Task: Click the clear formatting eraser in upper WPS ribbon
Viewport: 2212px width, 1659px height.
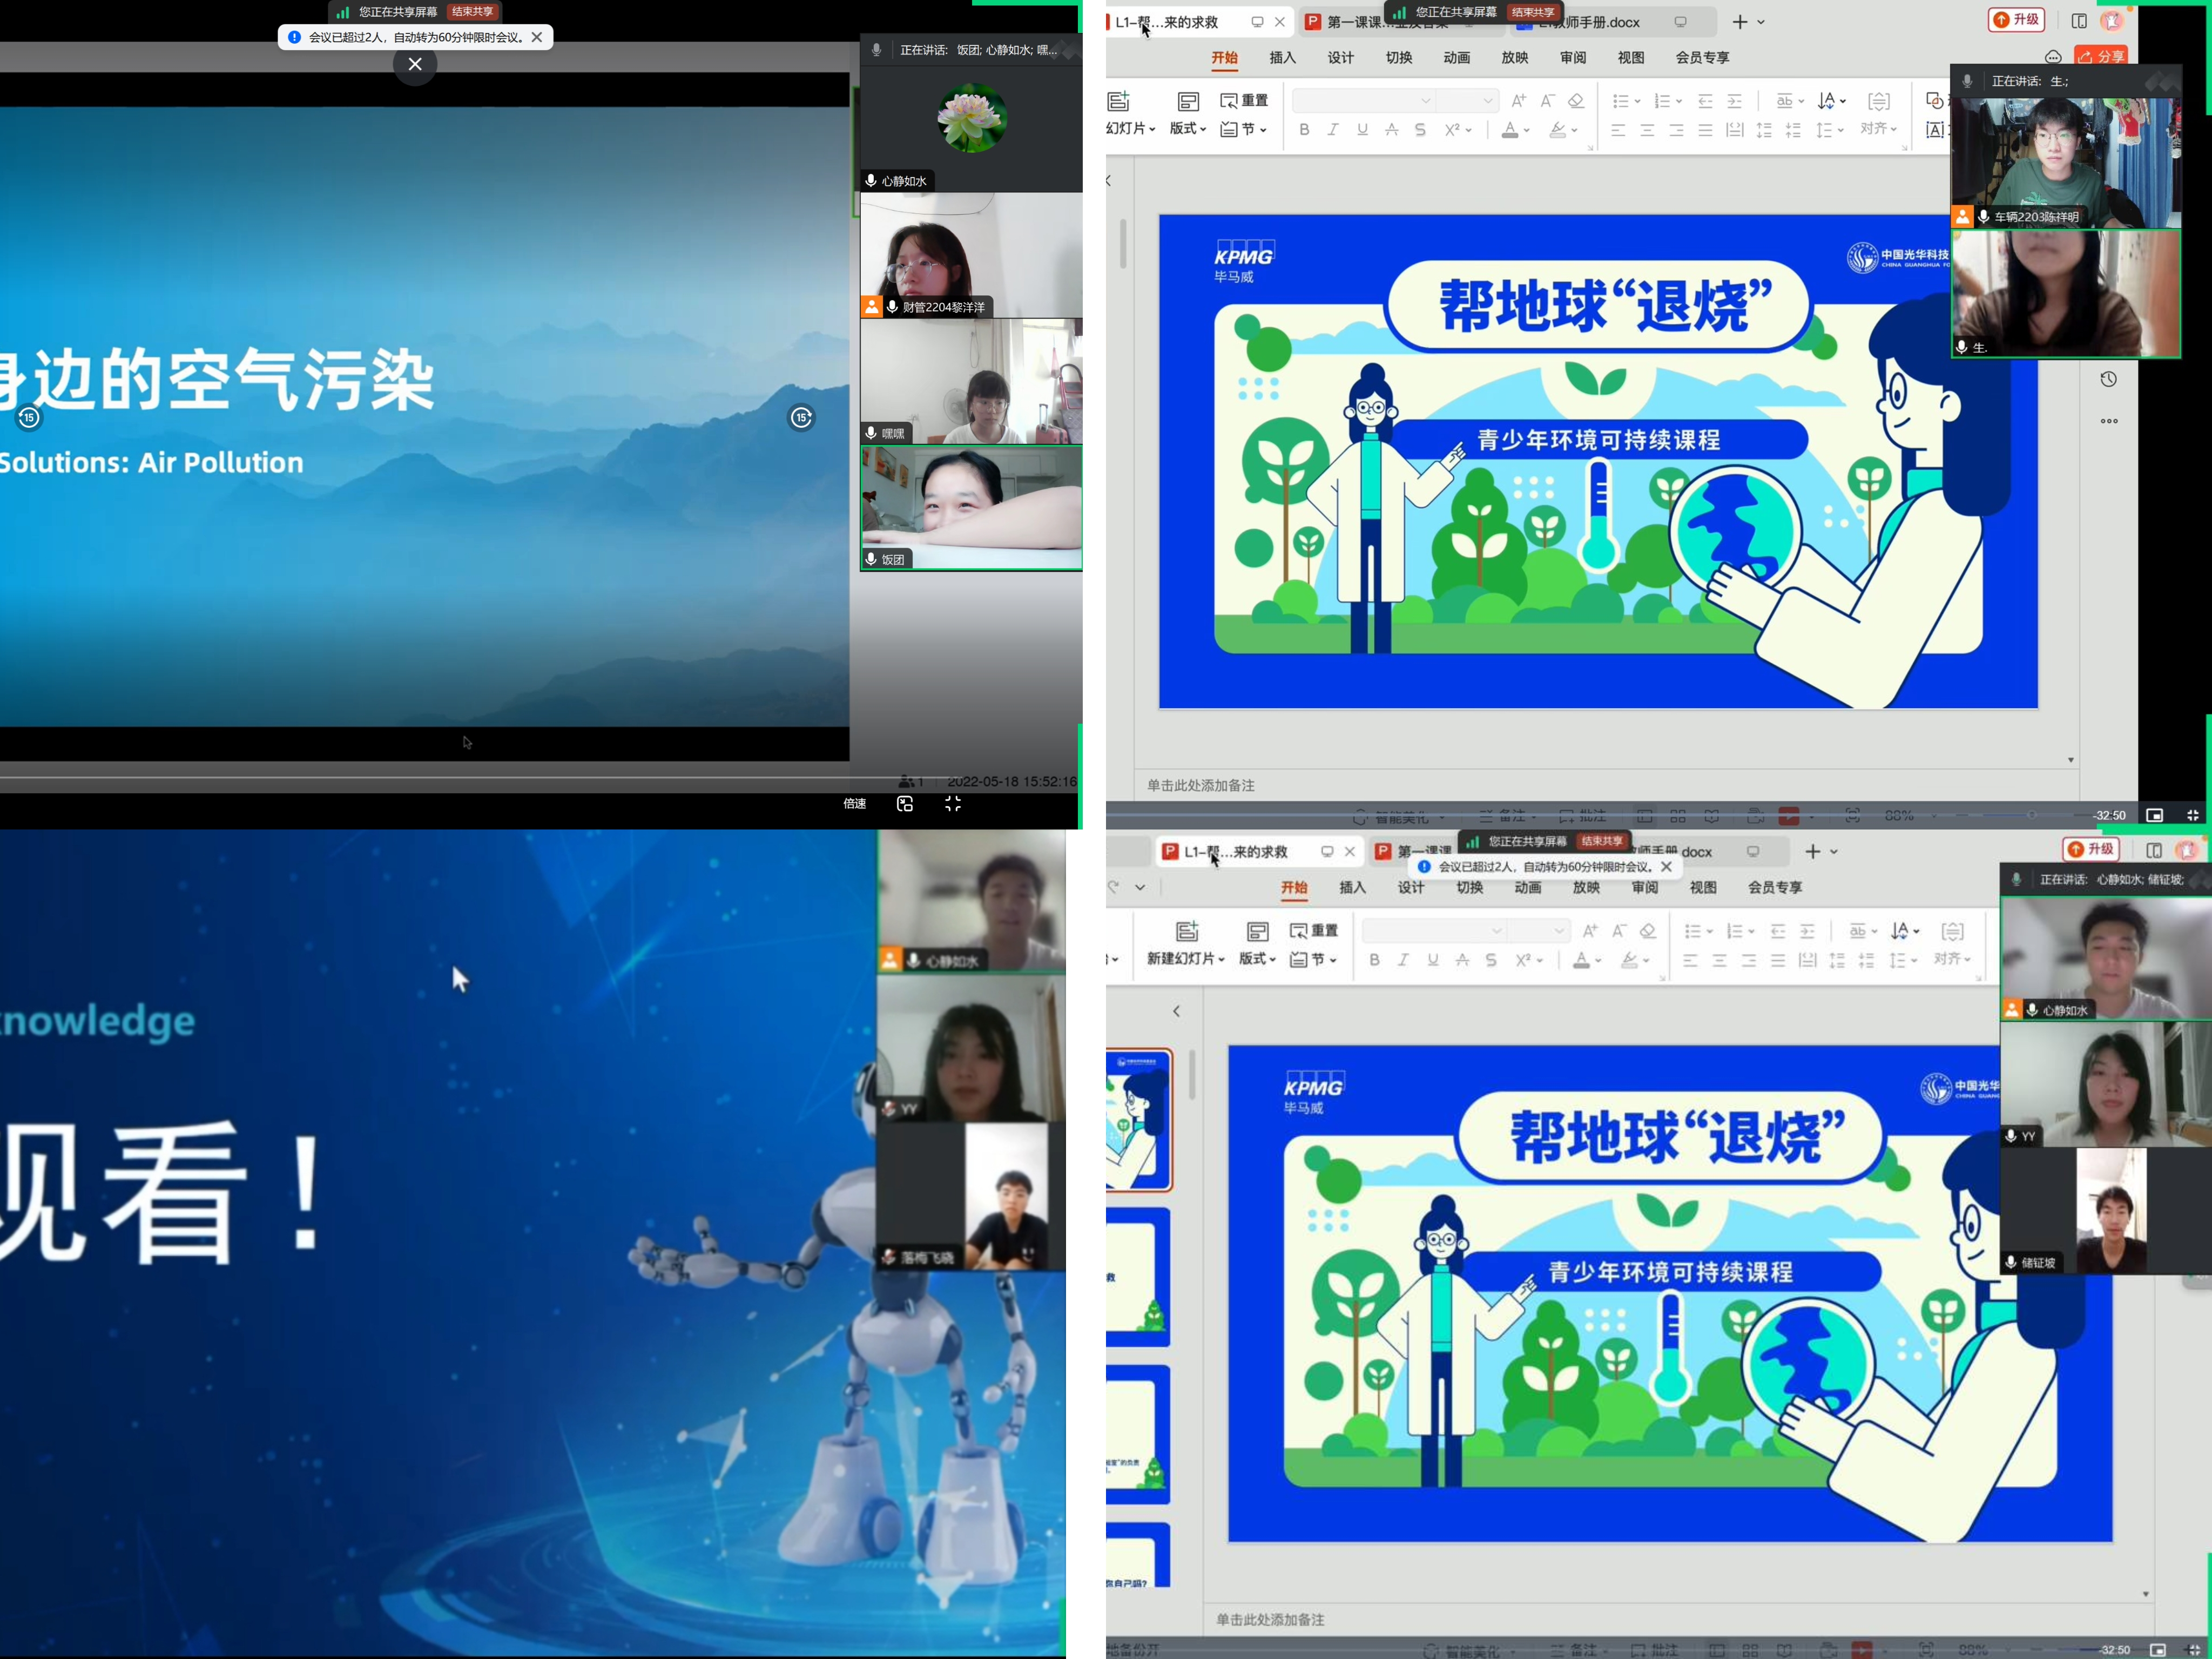Action: 1576,101
